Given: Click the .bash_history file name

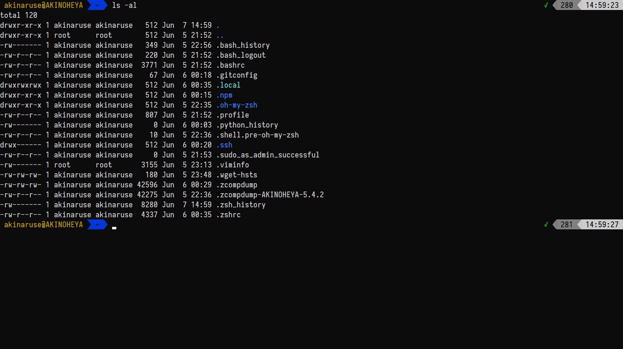Looking at the screenshot, I should (243, 45).
